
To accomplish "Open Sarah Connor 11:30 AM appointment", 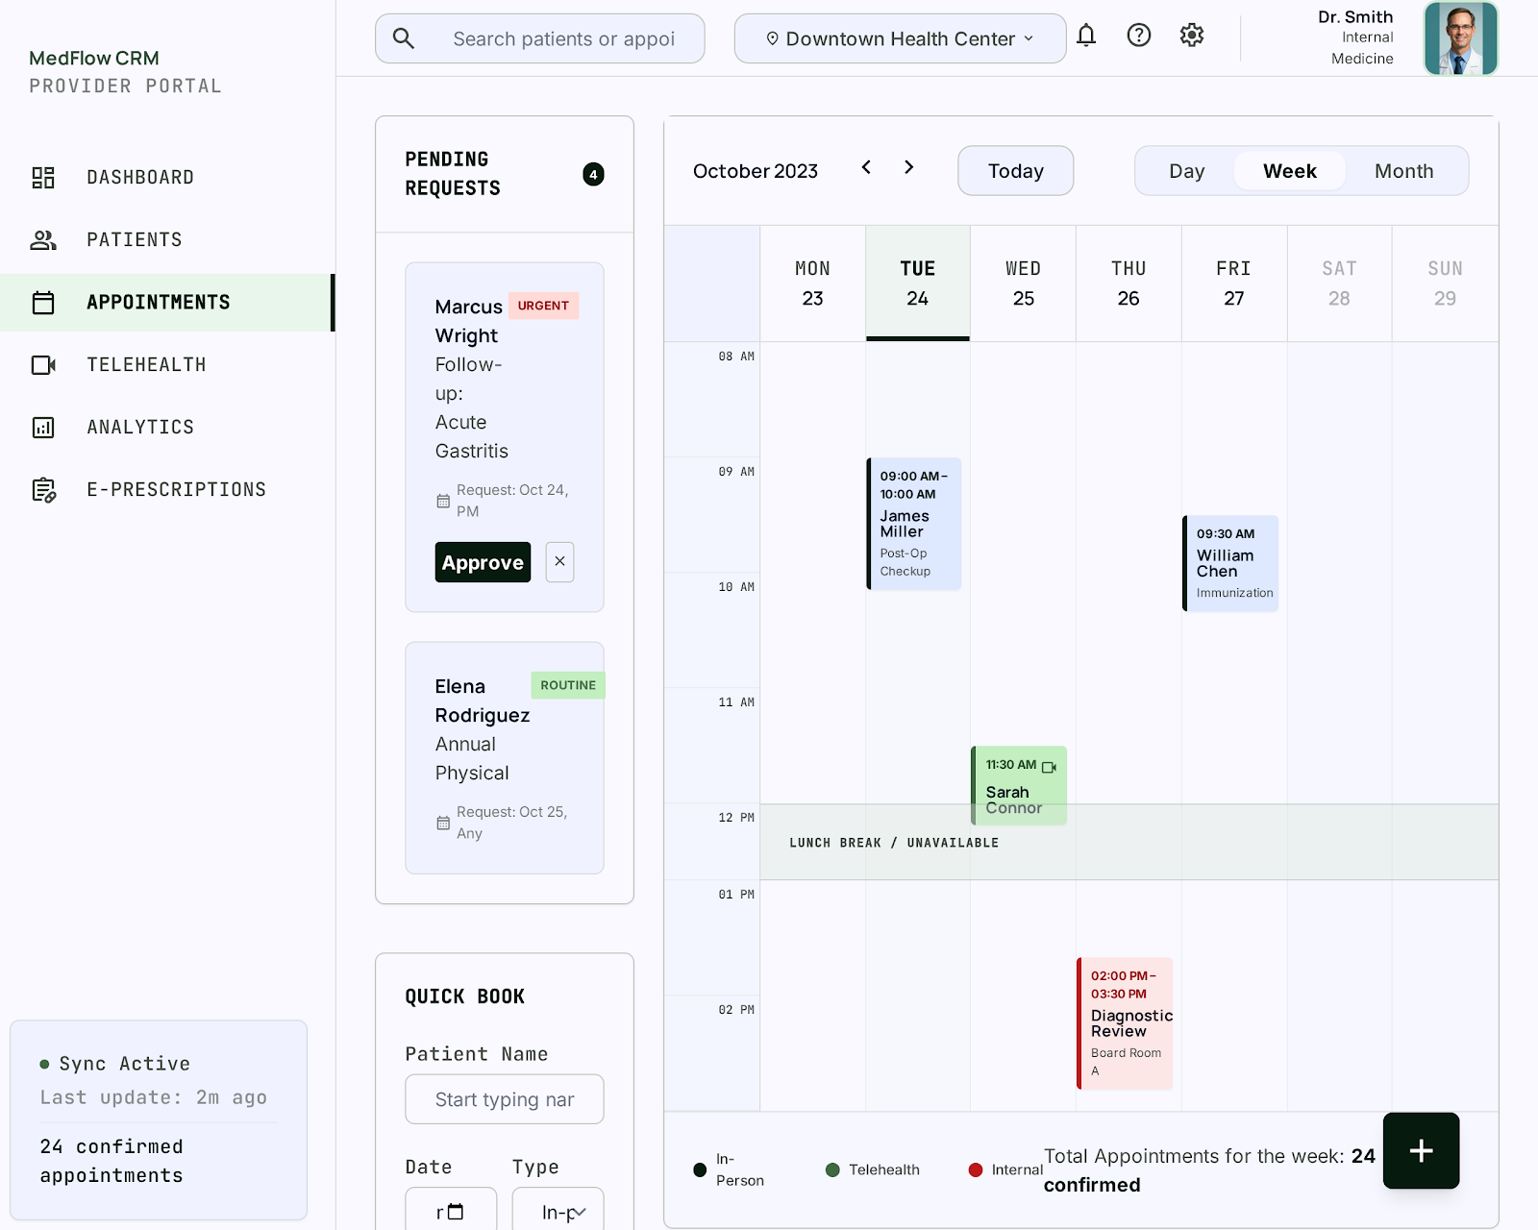I will coord(1019,785).
